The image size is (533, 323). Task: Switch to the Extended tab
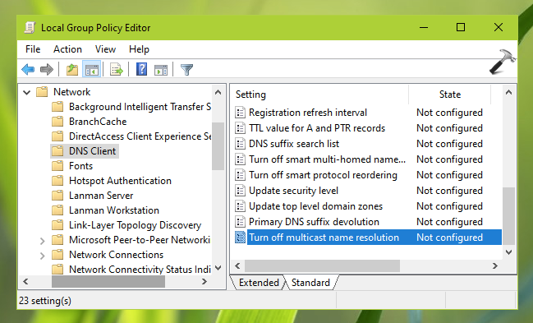[259, 283]
